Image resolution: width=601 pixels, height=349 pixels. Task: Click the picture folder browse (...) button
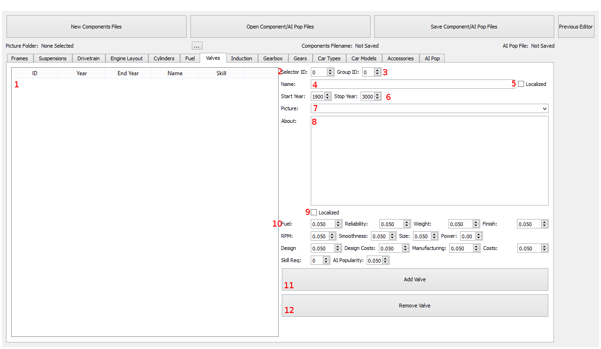(x=197, y=46)
